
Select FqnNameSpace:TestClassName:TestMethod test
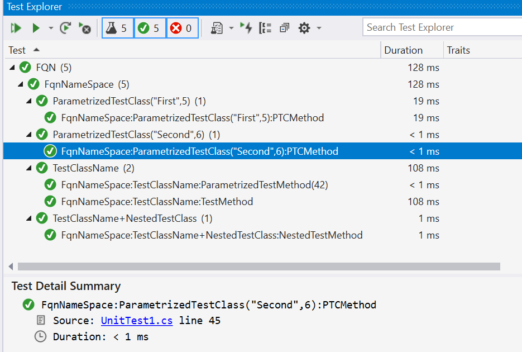click(x=262, y=202)
